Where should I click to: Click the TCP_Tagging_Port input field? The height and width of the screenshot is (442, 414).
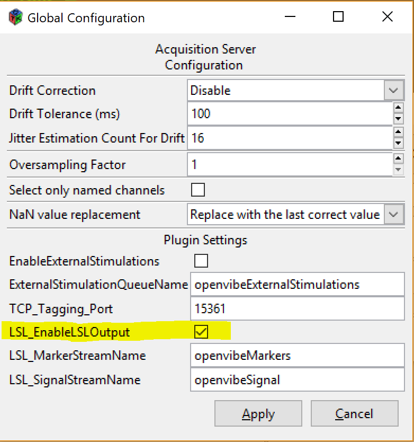[296, 309]
